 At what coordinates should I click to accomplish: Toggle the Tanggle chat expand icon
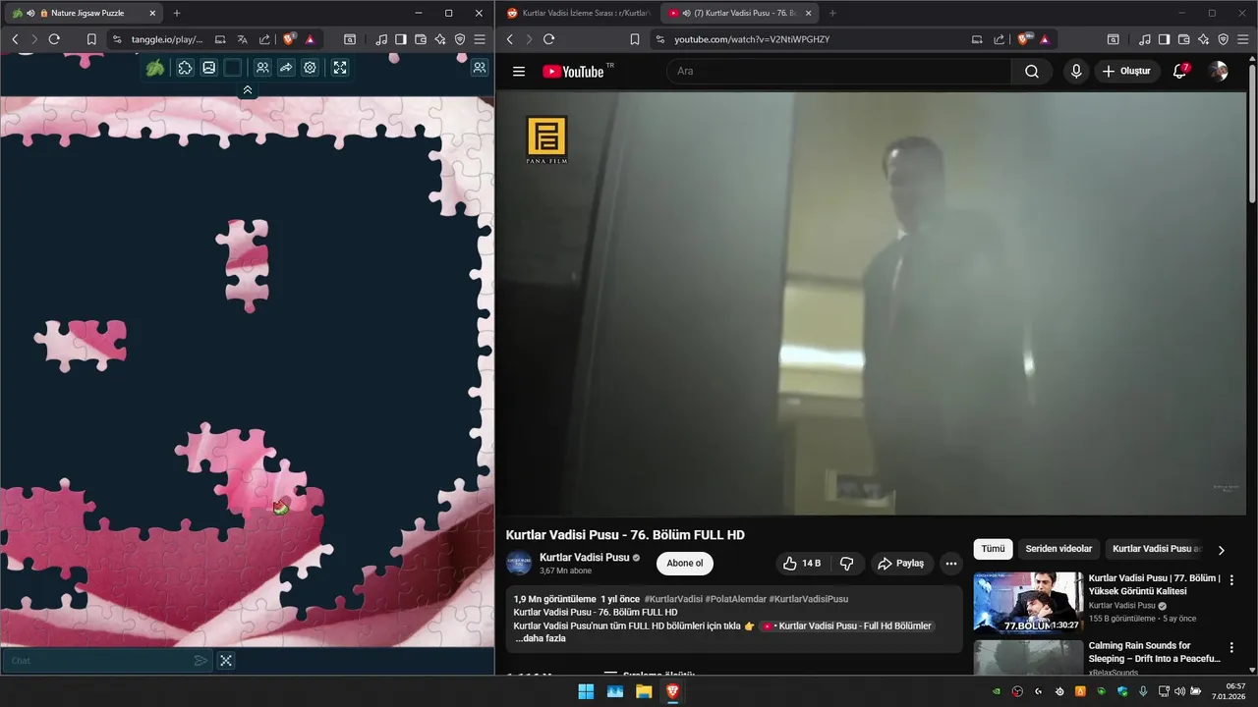(226, 661)
